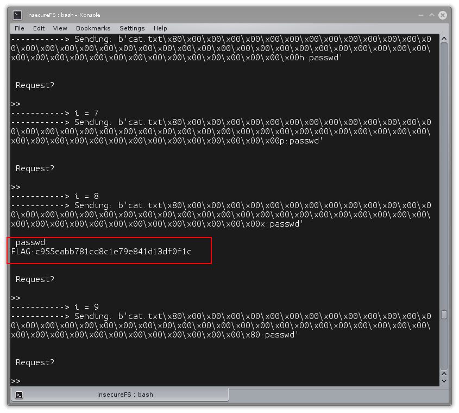Click the scroll-up arrow at bottom of scrollbar

[x=444, y=374]
